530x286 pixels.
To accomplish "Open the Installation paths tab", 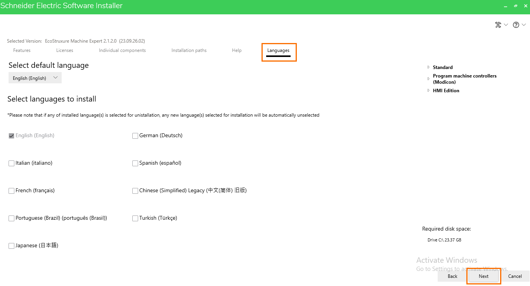I will pos(189,50).
